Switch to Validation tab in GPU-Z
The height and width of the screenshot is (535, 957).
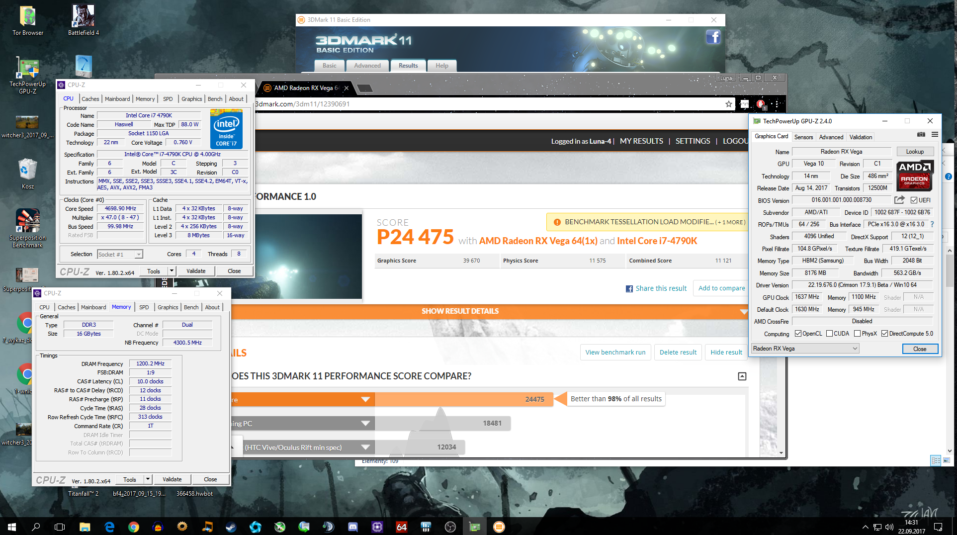pos(861,137)
